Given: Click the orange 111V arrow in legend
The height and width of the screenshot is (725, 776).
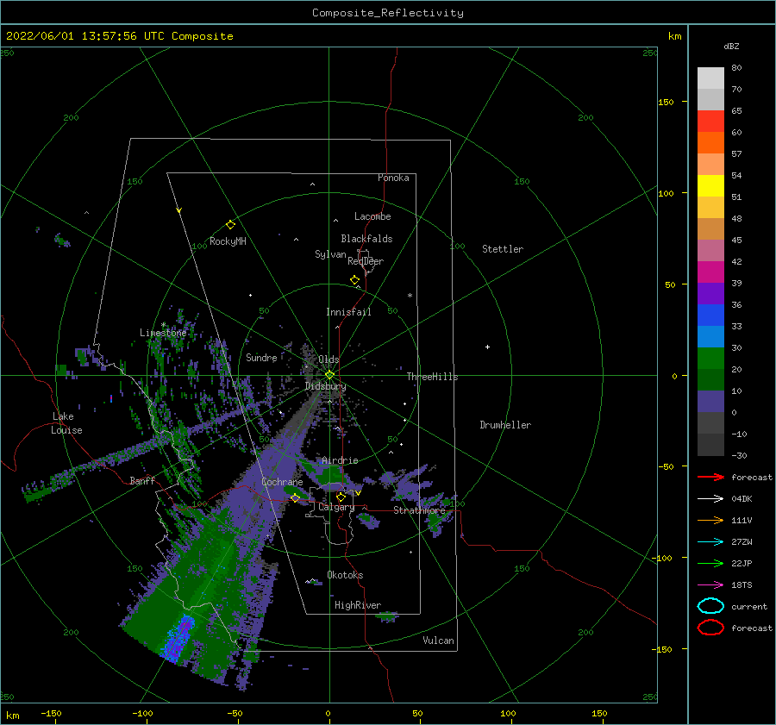Looking at the screenshot, I should click(710, 520).
